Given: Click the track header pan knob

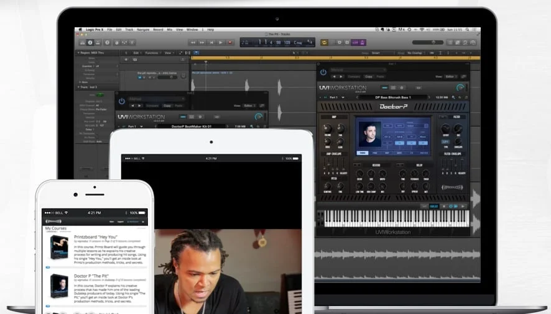Looking at the screenshot, I should coord(183,76).
